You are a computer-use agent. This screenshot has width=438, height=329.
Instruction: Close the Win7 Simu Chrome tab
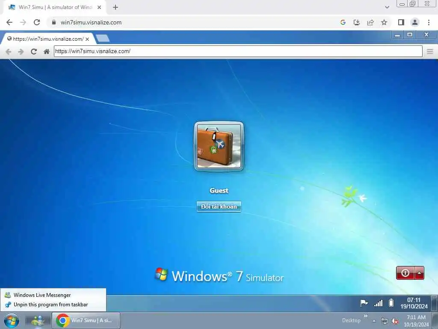tap(99, 7)
